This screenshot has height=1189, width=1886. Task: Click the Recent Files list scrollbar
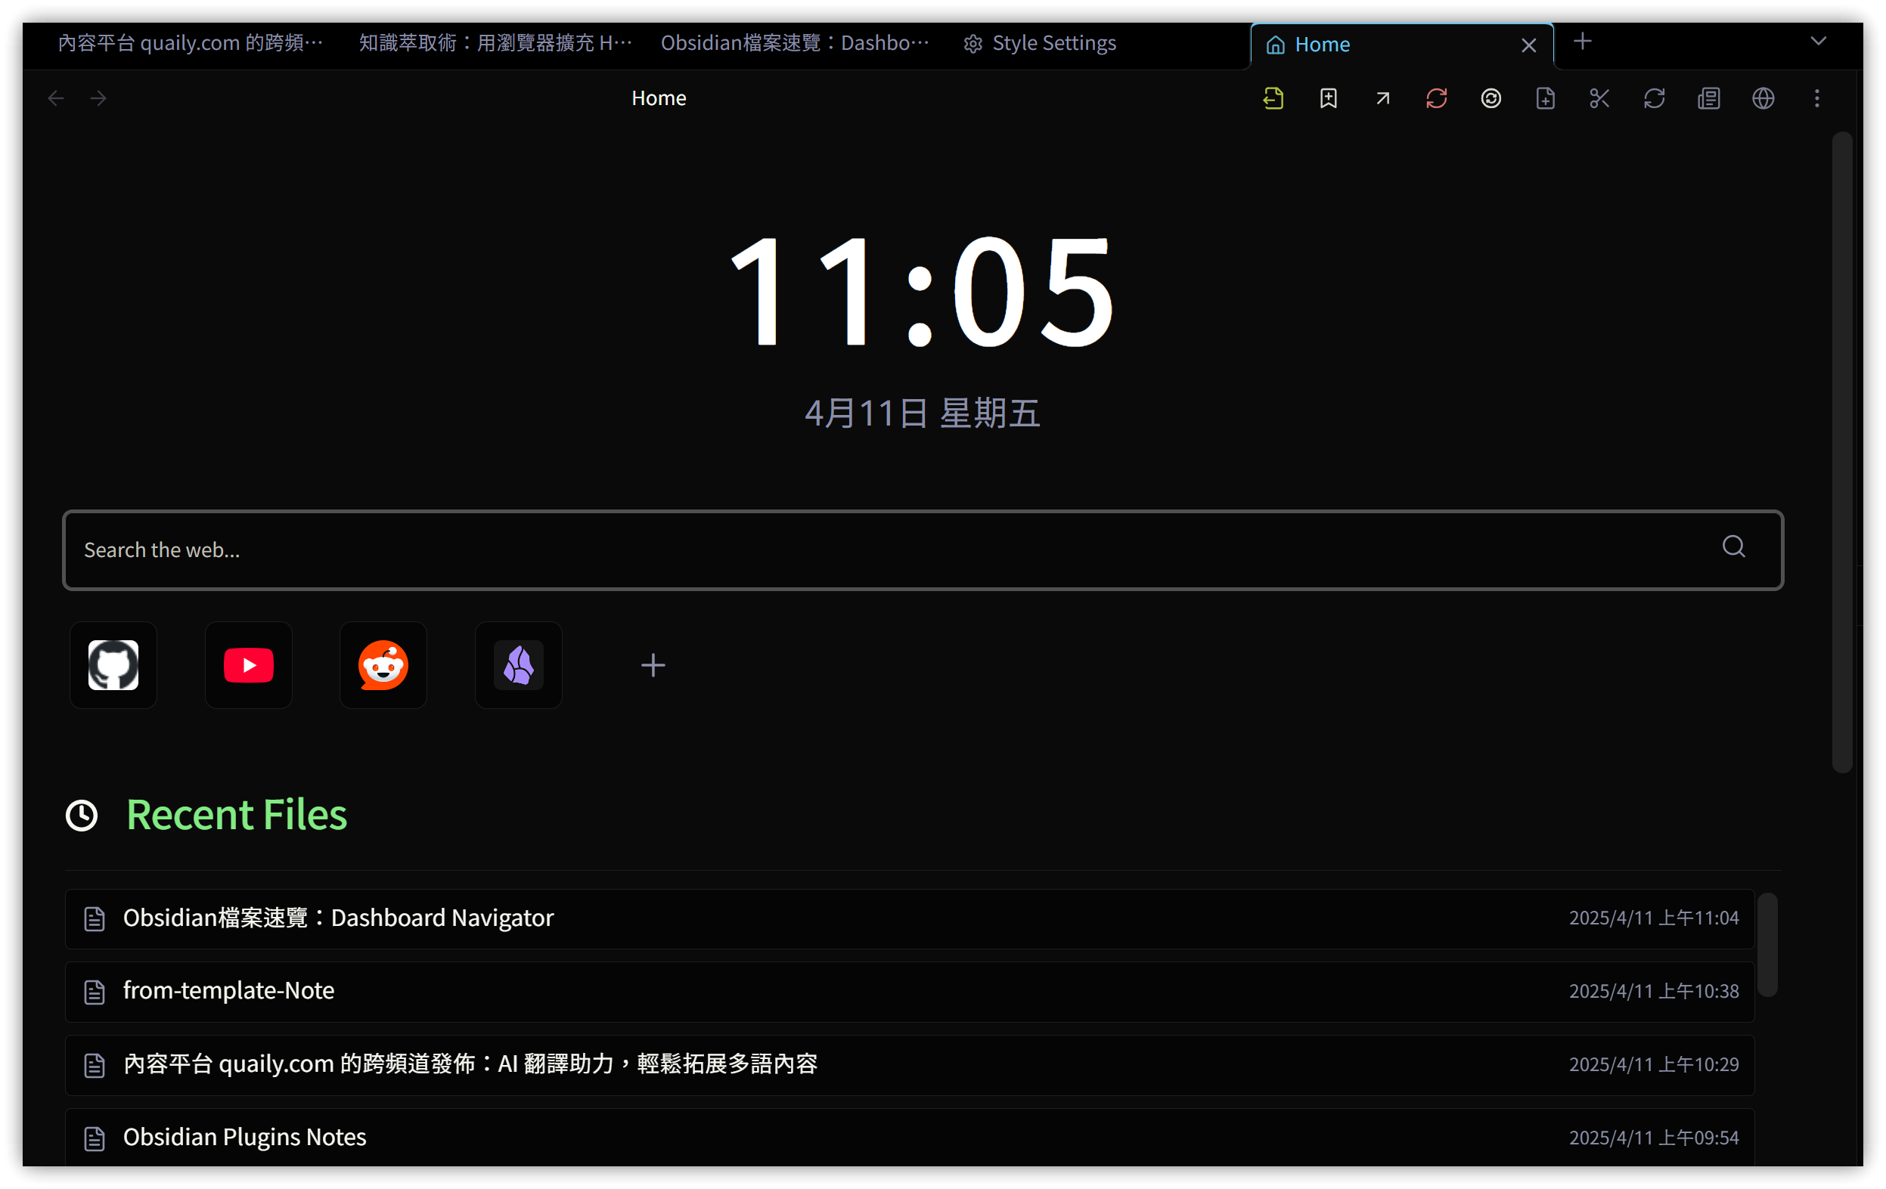1767,945
